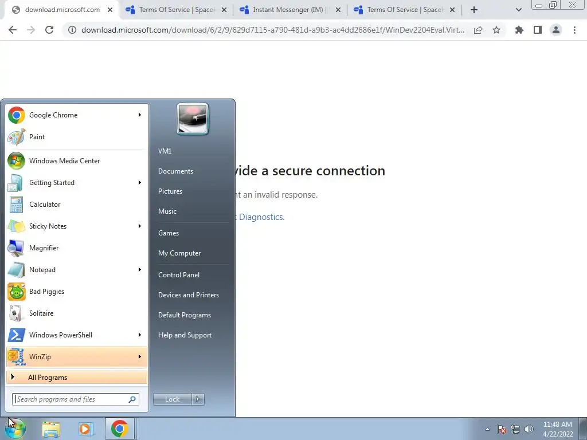Click the network tray icon

pos(515,429)
